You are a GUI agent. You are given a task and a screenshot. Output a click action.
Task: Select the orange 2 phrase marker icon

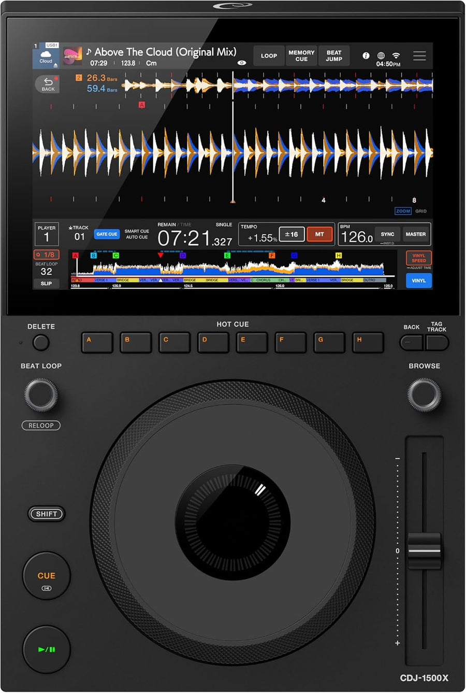[x=79, y=78]
